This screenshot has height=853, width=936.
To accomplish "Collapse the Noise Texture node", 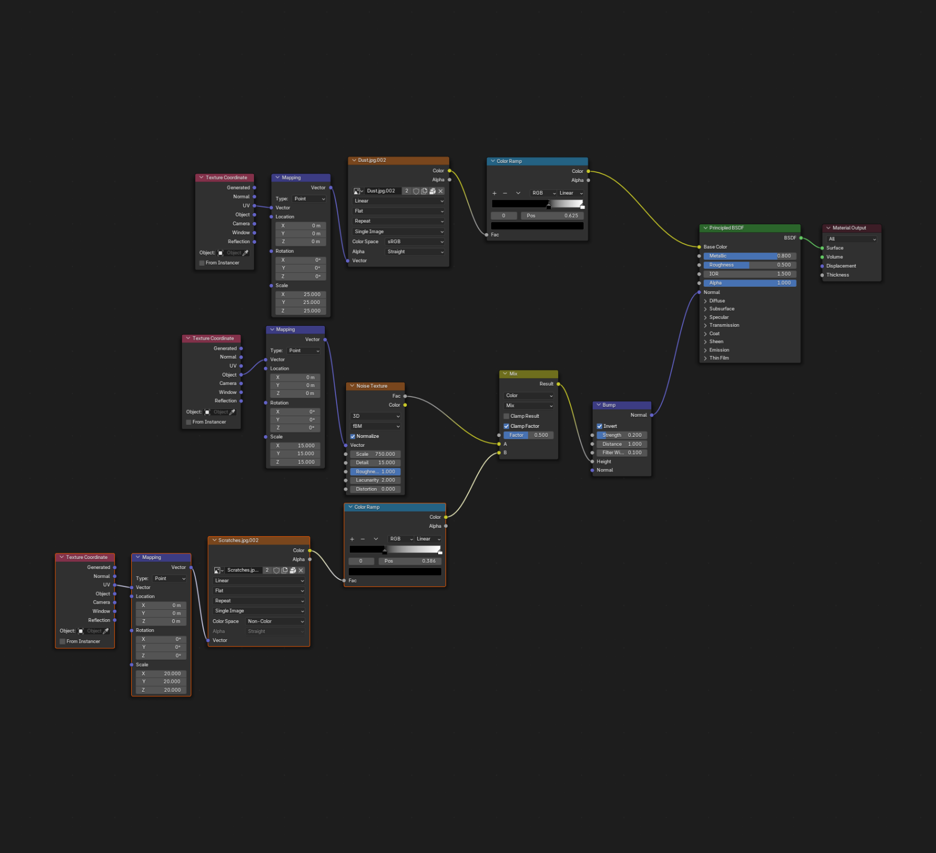I will [x=352, y=386].
